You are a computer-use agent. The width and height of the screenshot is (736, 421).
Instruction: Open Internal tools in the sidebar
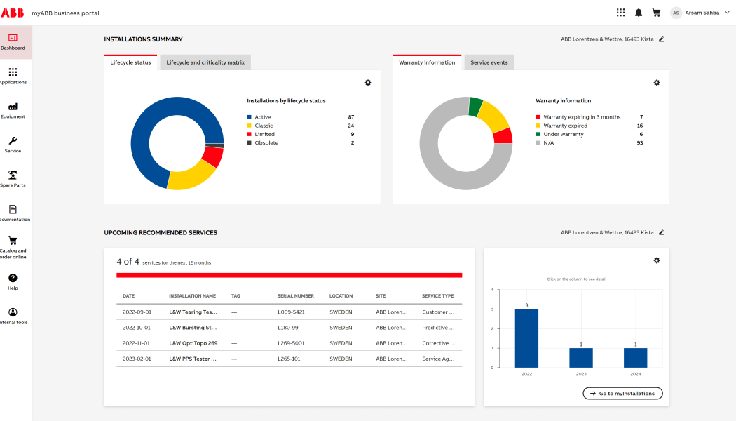click(x=13, y=316)
